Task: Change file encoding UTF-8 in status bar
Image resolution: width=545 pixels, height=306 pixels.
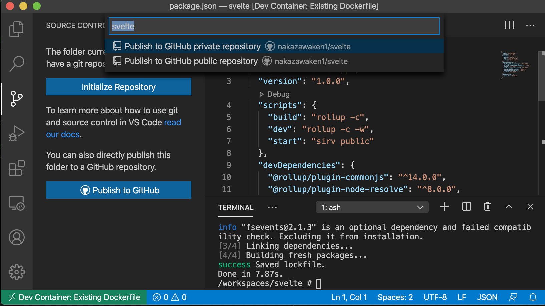Action: coord(435,297)
